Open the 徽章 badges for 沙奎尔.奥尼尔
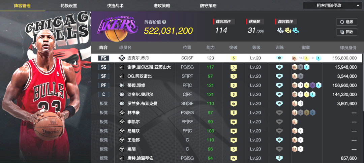Screen dimensions: 364x163 tap(304, 95)
